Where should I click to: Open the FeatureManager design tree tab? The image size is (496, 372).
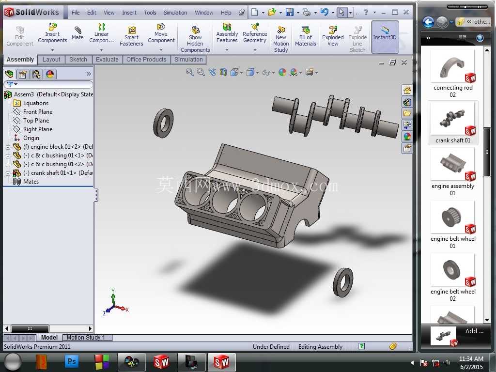click(10, 74)
